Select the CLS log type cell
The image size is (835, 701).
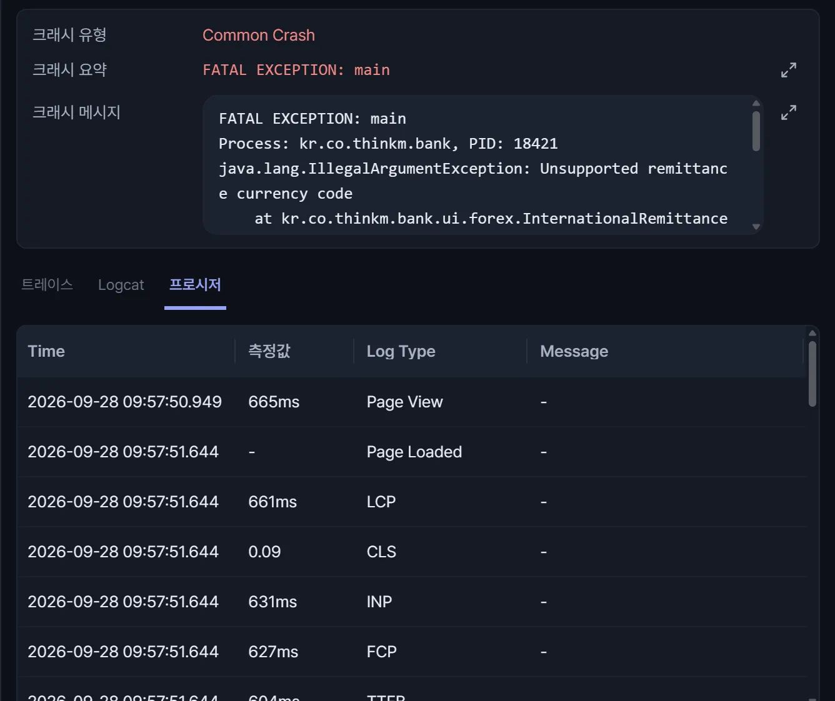[381, 552]
